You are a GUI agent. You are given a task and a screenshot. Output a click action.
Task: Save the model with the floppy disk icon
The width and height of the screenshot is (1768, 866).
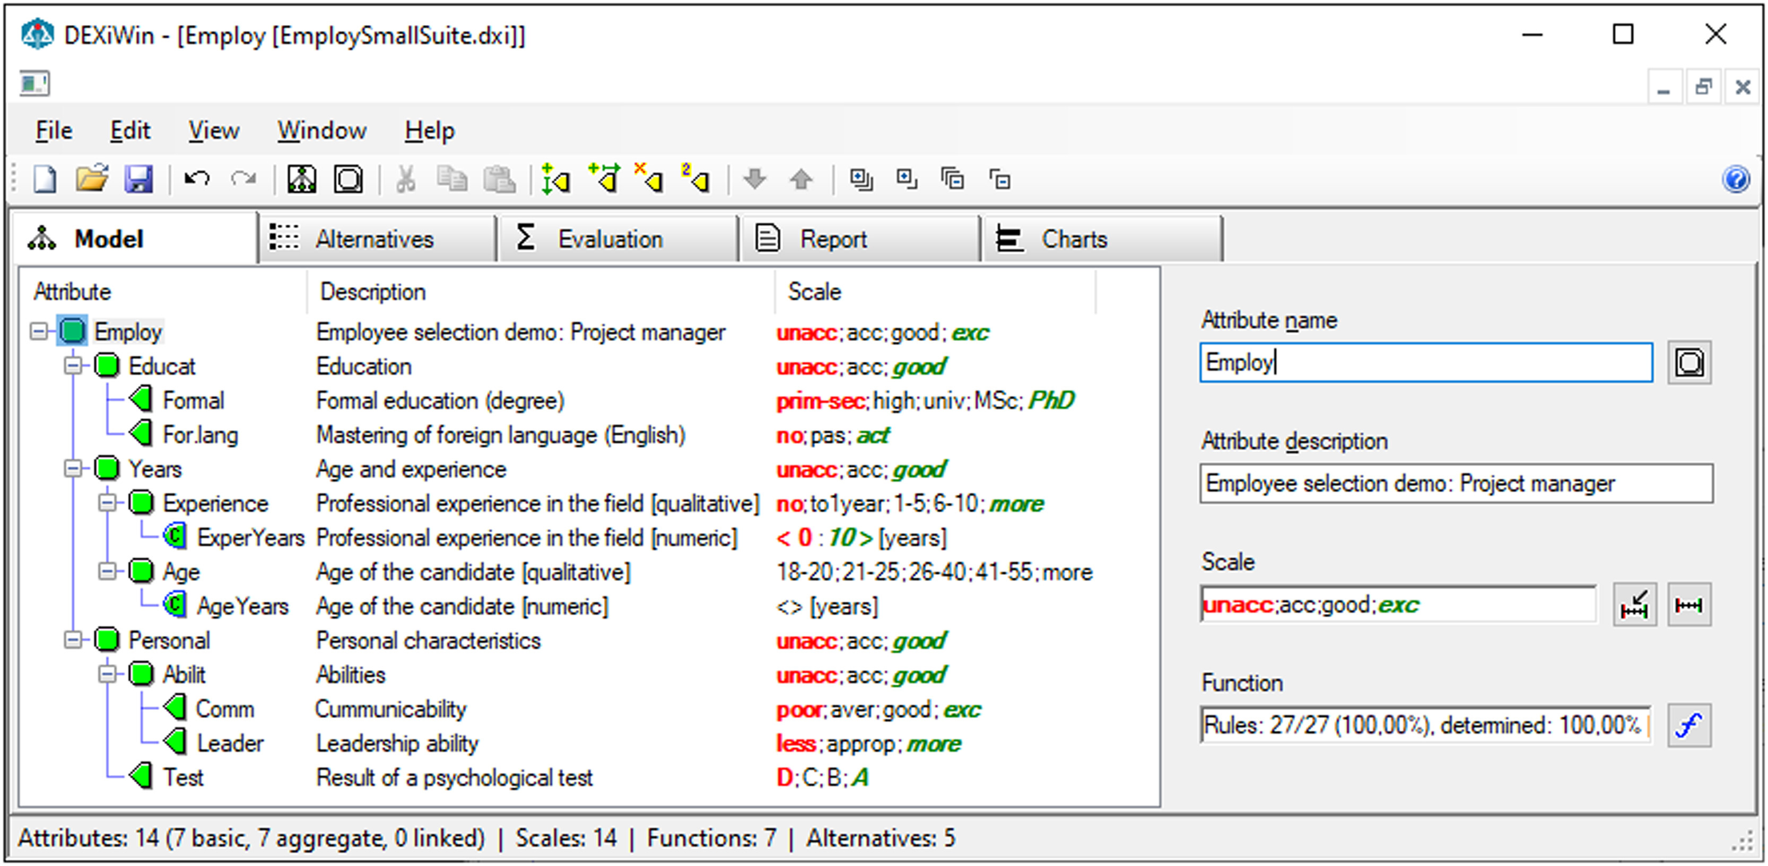[138, 180]
